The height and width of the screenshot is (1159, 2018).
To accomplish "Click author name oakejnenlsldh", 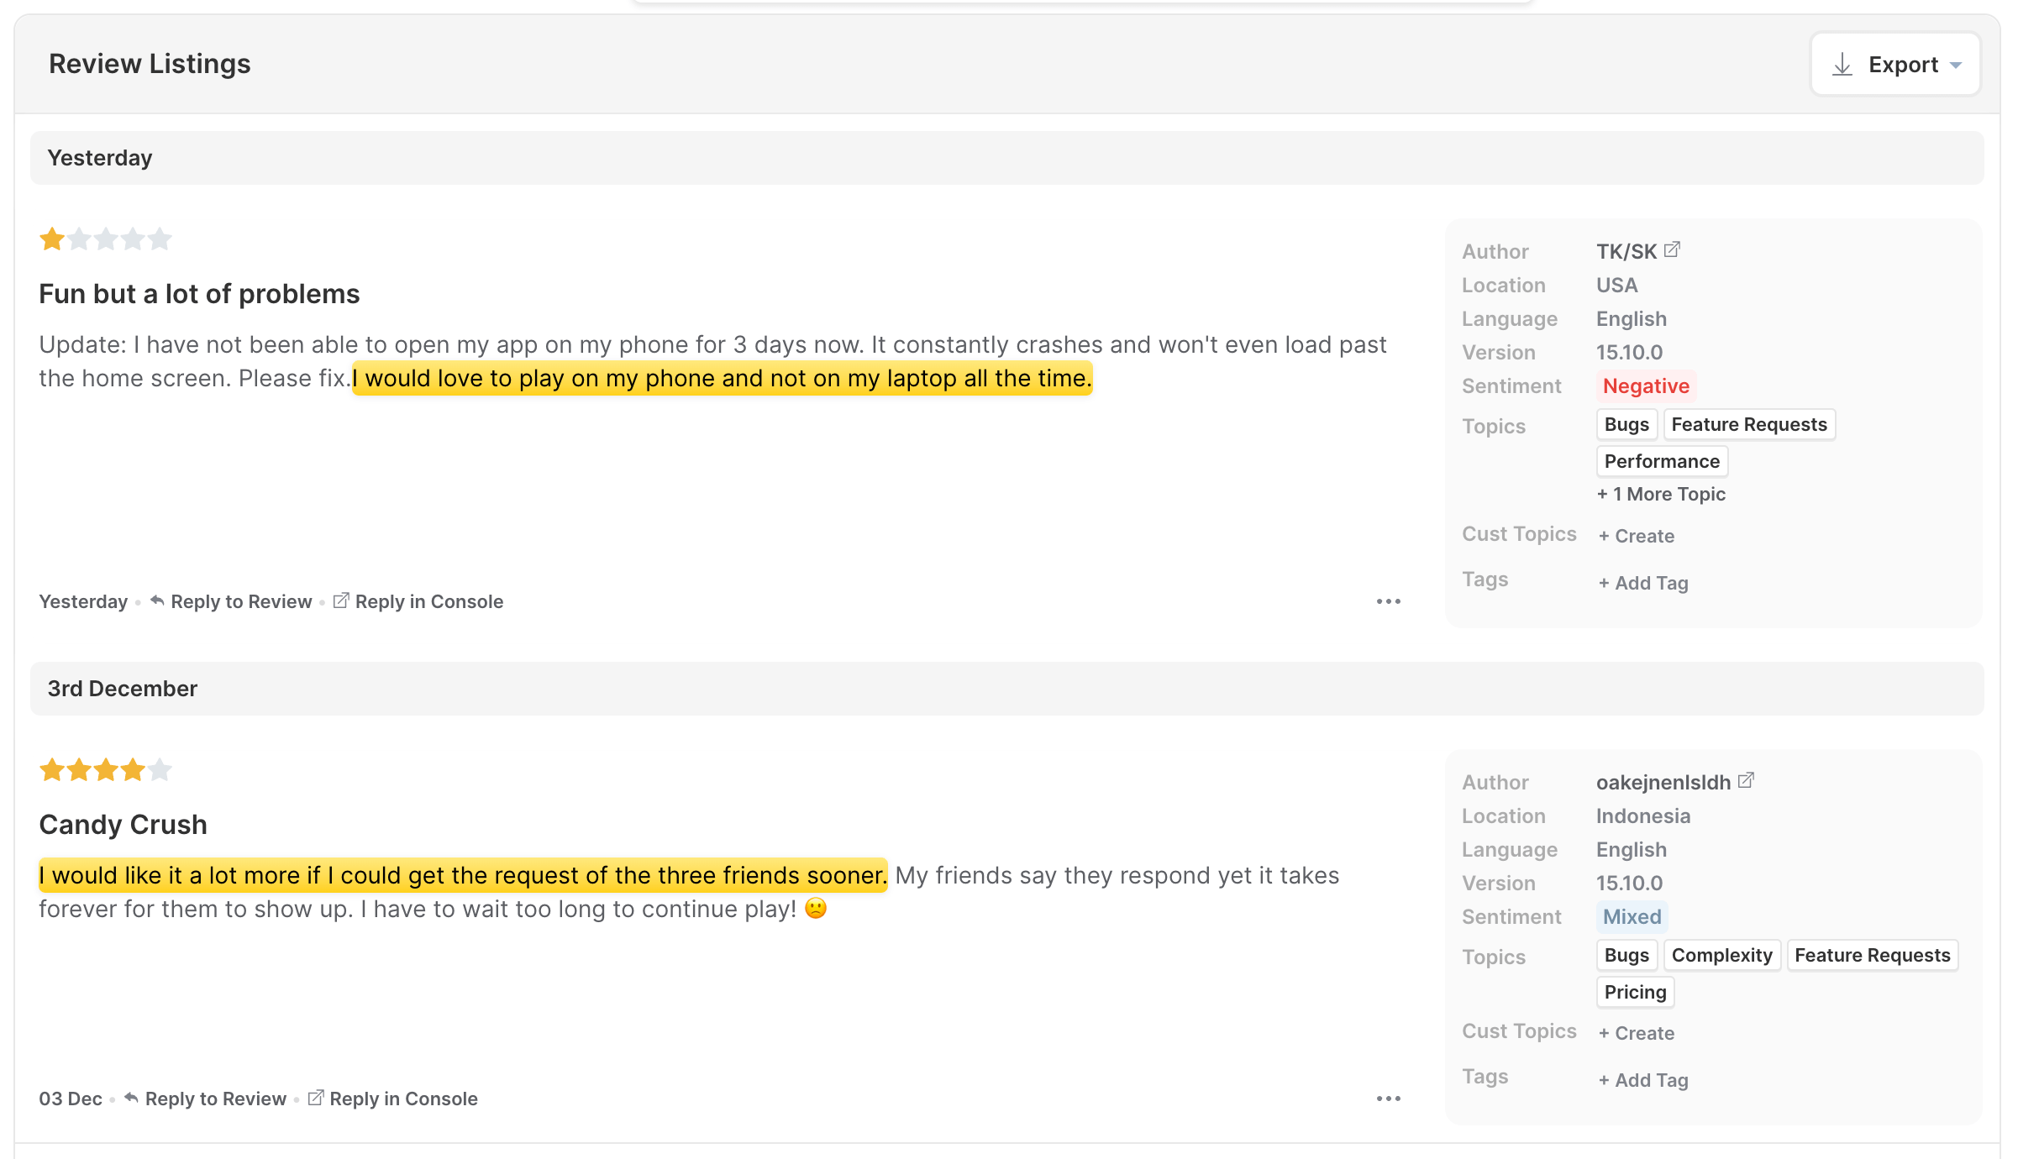I will coord(1663,782).
